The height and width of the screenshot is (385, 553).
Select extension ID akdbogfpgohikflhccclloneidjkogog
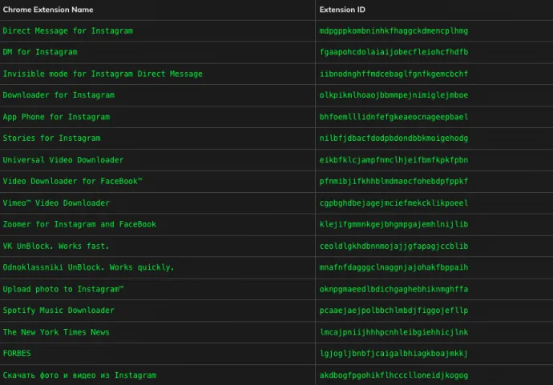[394, 375]
